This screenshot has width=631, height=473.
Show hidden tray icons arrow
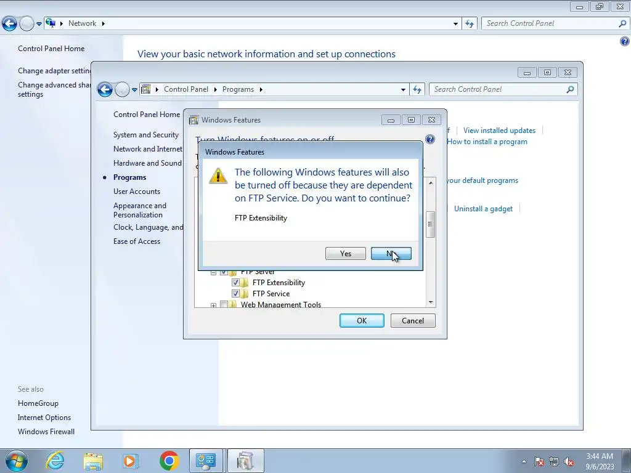pyautogui.click(x=524, y=461)
